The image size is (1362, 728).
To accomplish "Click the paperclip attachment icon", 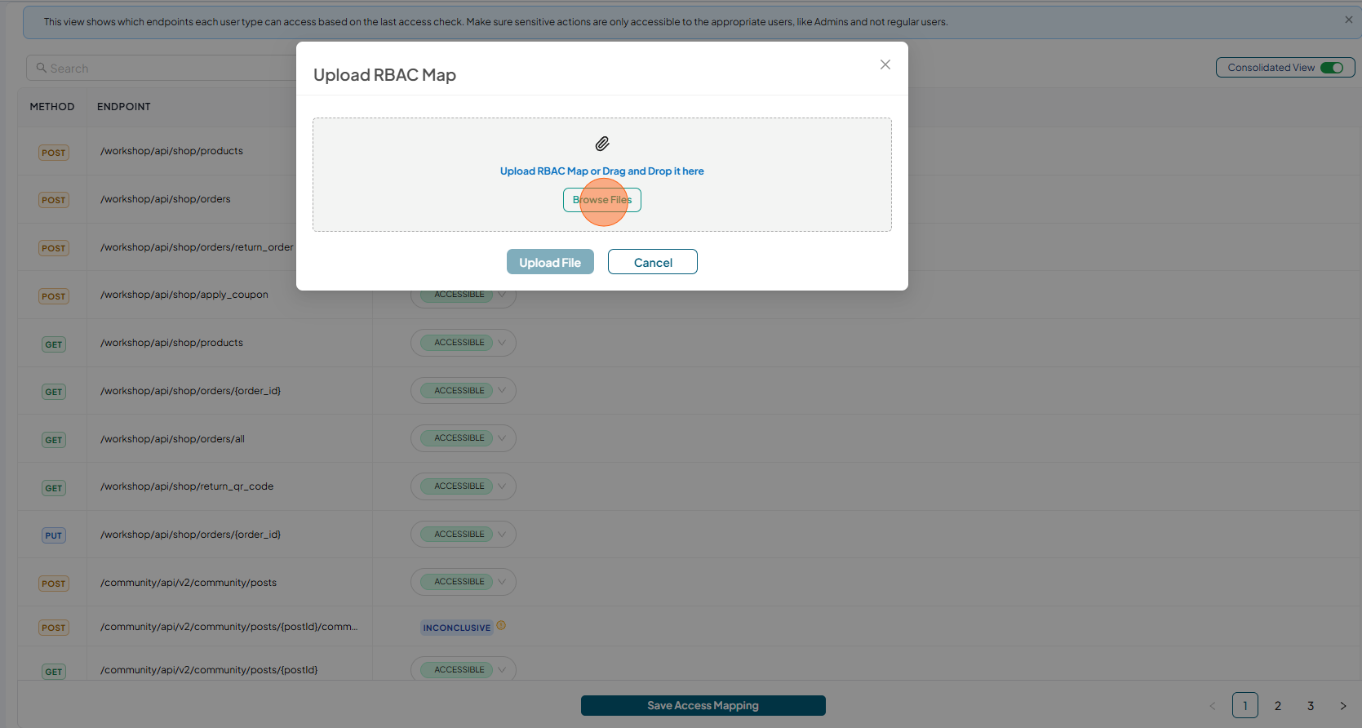I will pyautogui.click(x=602, y=144).
